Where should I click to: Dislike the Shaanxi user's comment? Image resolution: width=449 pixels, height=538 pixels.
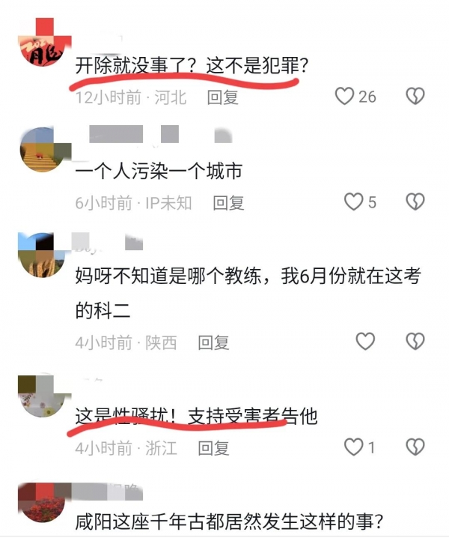[x=415, y=341]
